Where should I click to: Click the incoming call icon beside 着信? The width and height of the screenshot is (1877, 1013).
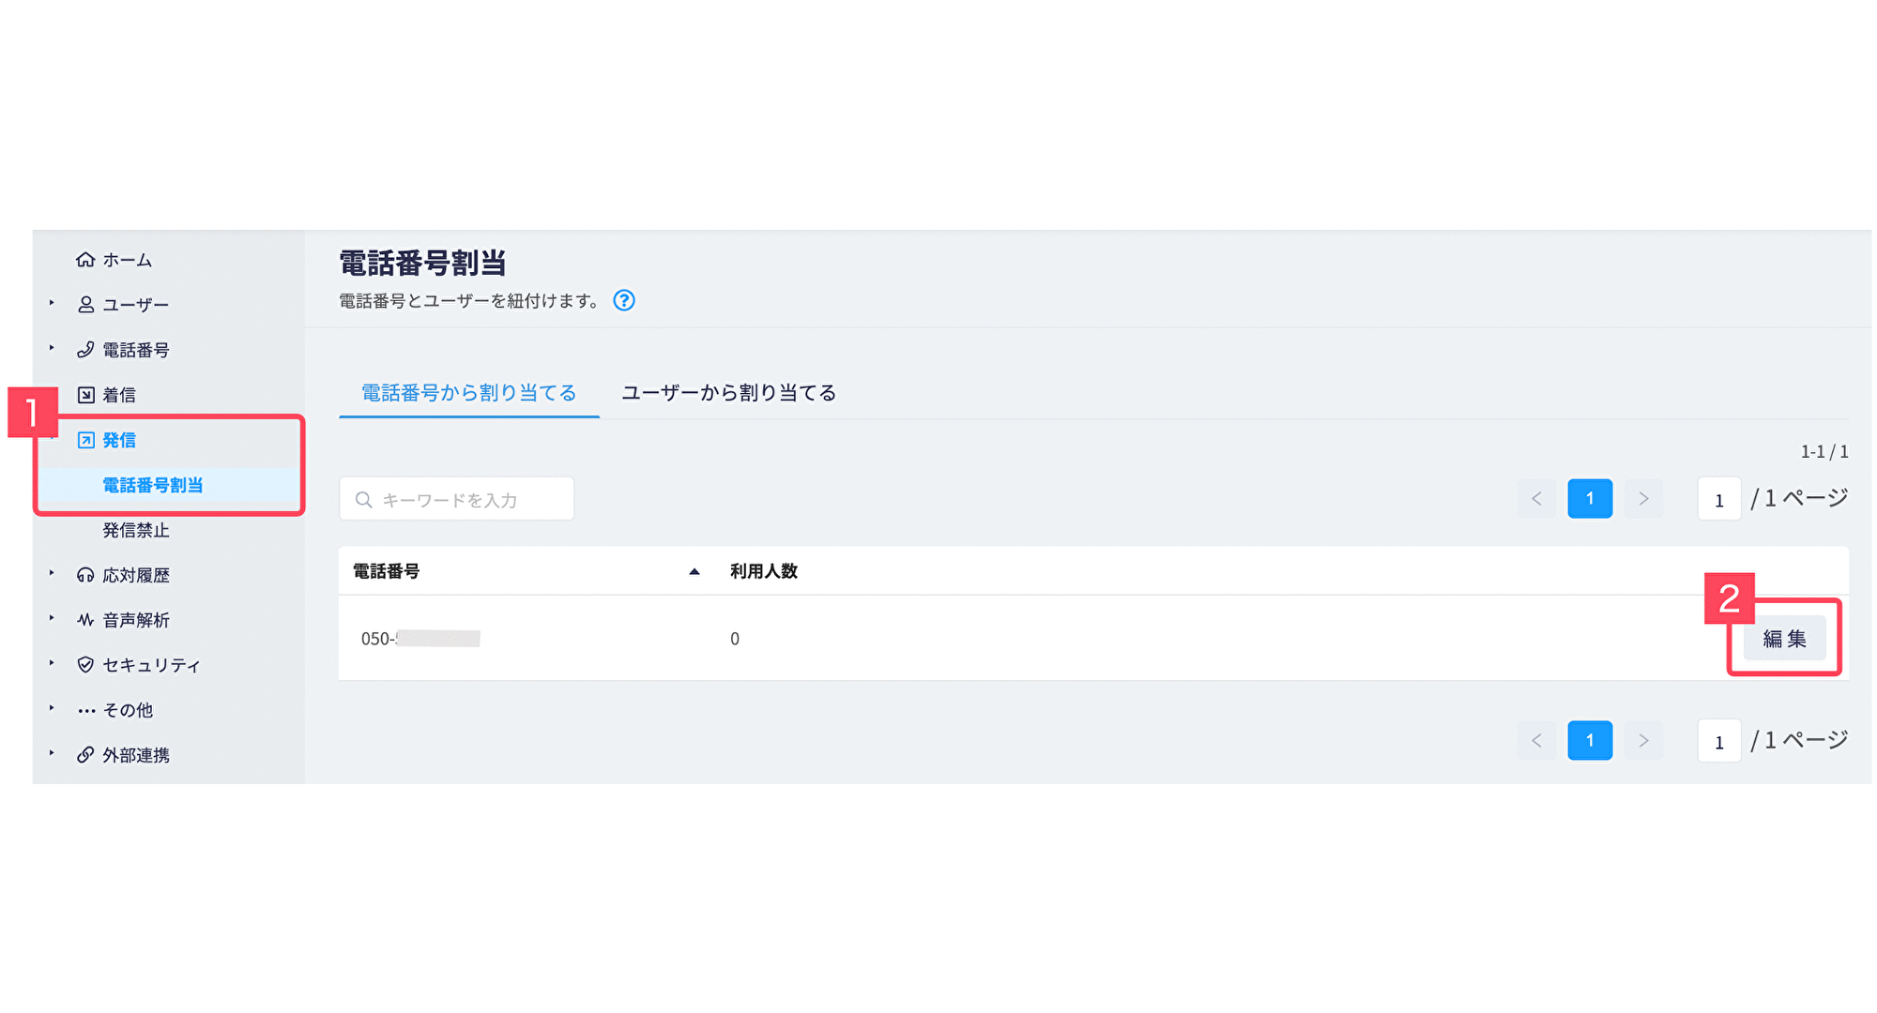[85, 395]
